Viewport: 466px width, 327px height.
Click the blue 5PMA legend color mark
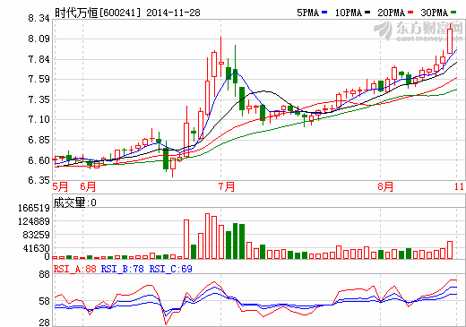point(324,13)
